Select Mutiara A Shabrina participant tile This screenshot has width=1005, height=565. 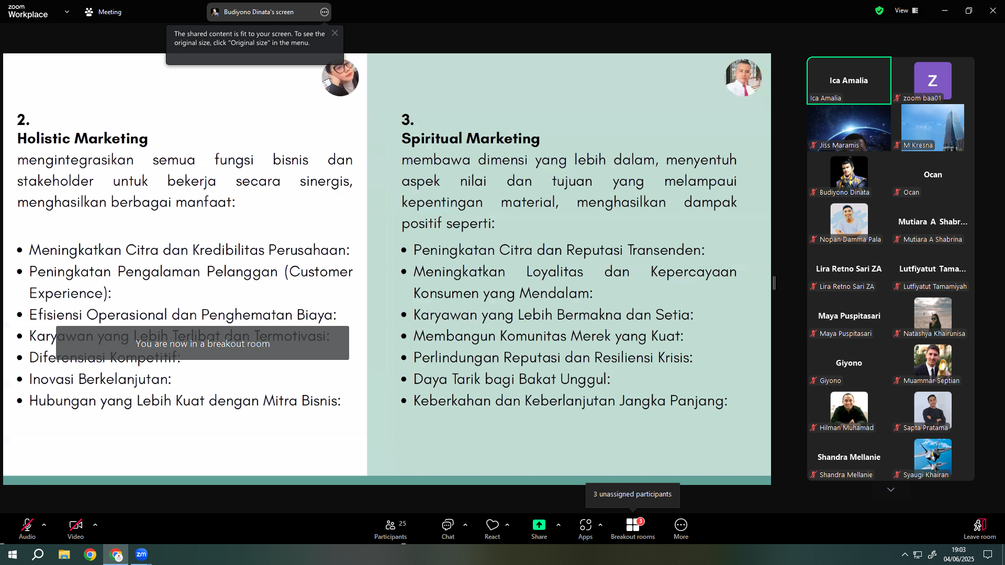point(933,222)
